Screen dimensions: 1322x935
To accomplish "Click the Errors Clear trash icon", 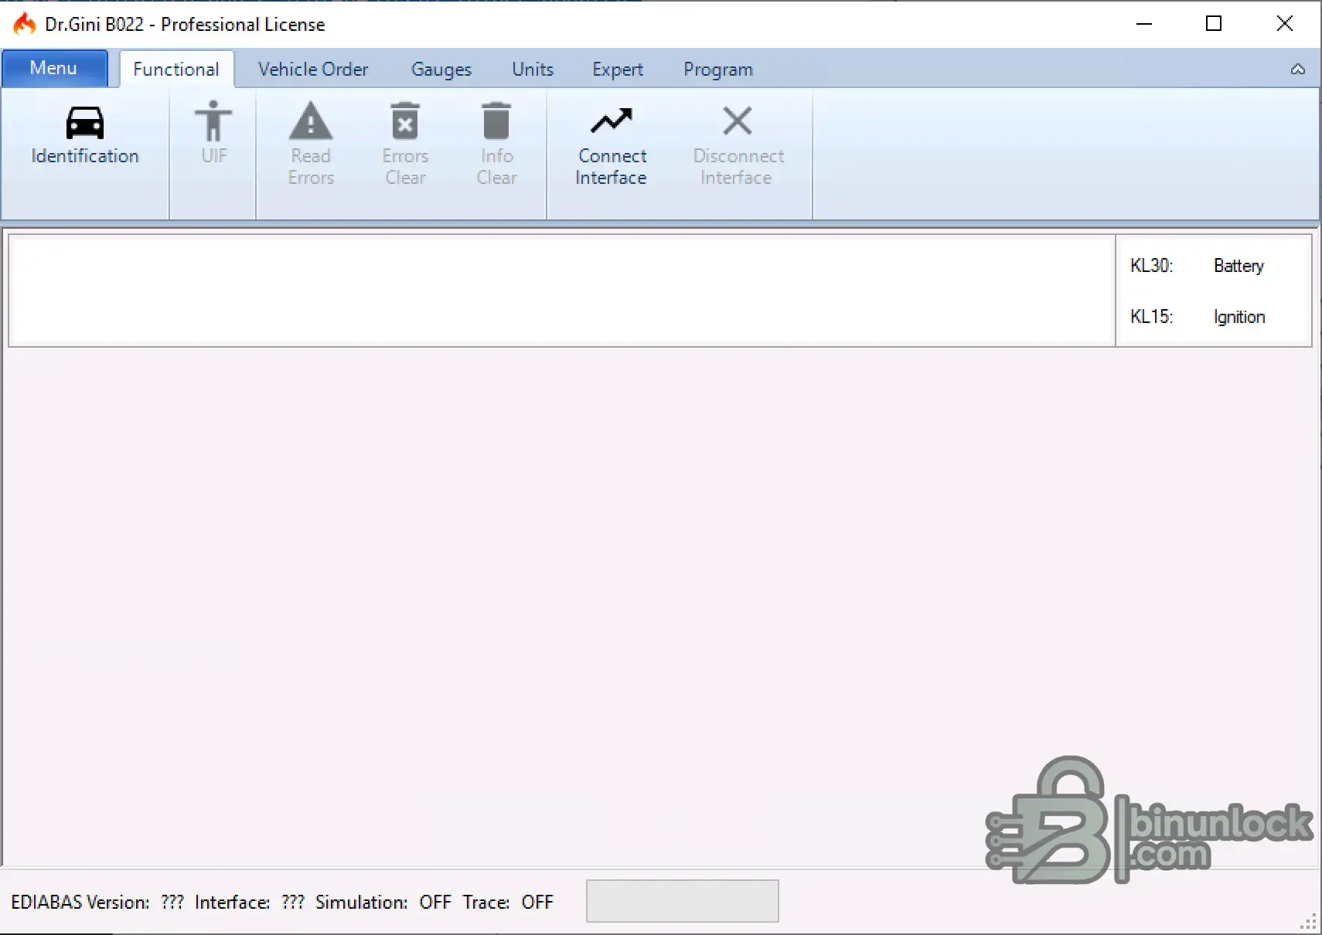I will point(405,121).
